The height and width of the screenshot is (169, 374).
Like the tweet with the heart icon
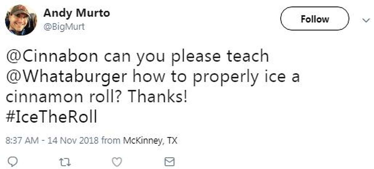click(x=116, y=162)
